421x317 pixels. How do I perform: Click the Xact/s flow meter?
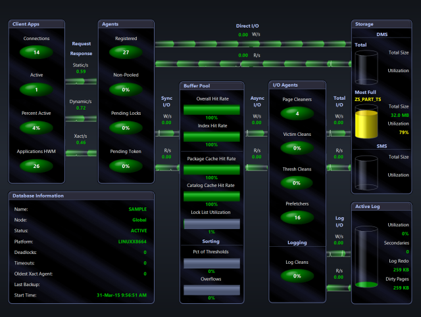pos(81,153)
